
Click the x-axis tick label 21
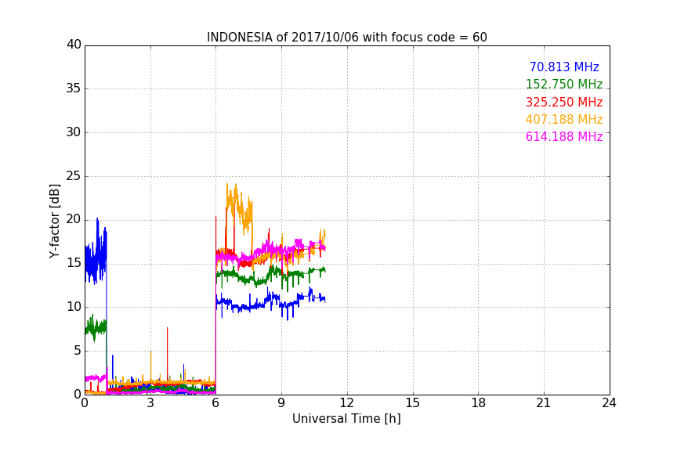[544, 403]
